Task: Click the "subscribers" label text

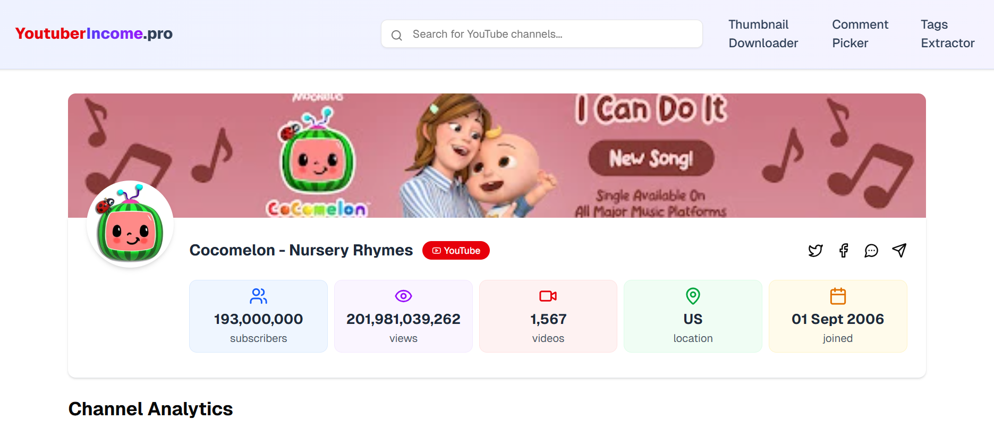Action: pyautogui.click(x=259, y=338)
